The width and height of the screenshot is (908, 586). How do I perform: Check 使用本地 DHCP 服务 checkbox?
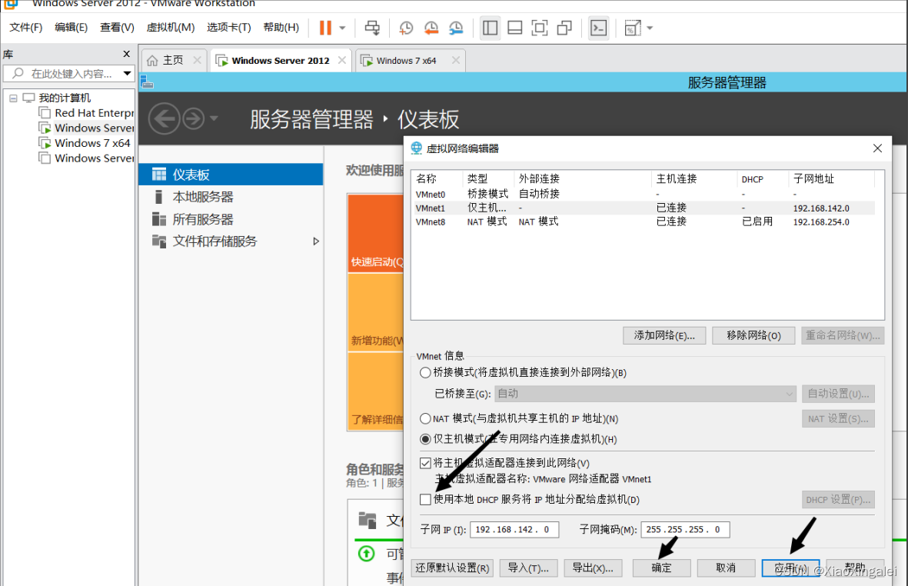tap(425, 499)
